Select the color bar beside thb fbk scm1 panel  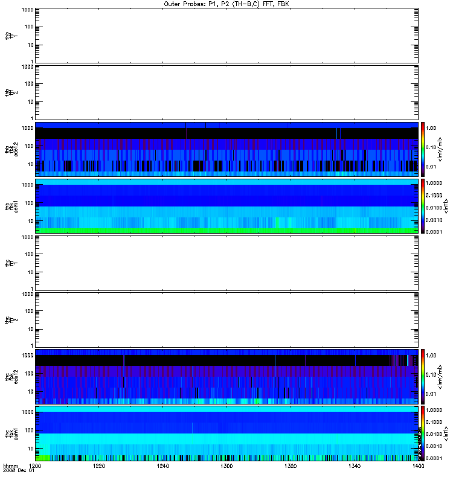423,206
